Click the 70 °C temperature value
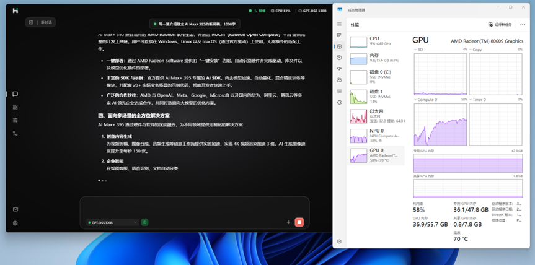 [461, 239]
